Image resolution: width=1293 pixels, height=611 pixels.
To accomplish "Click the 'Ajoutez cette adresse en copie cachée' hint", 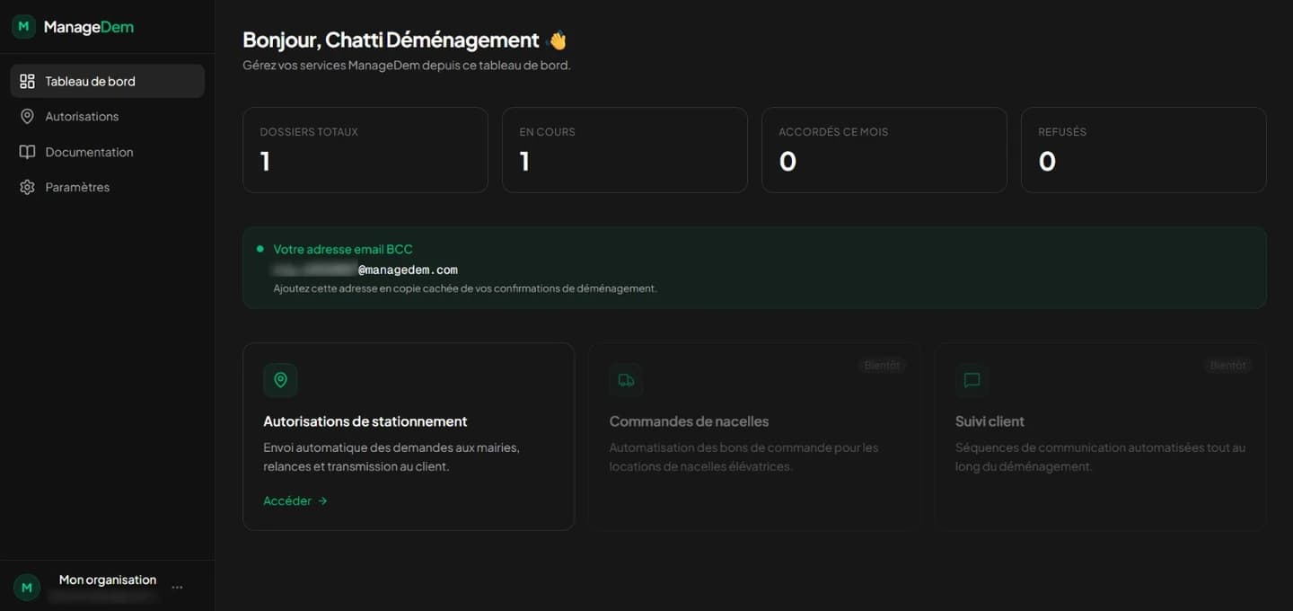I will click(465, 288).
